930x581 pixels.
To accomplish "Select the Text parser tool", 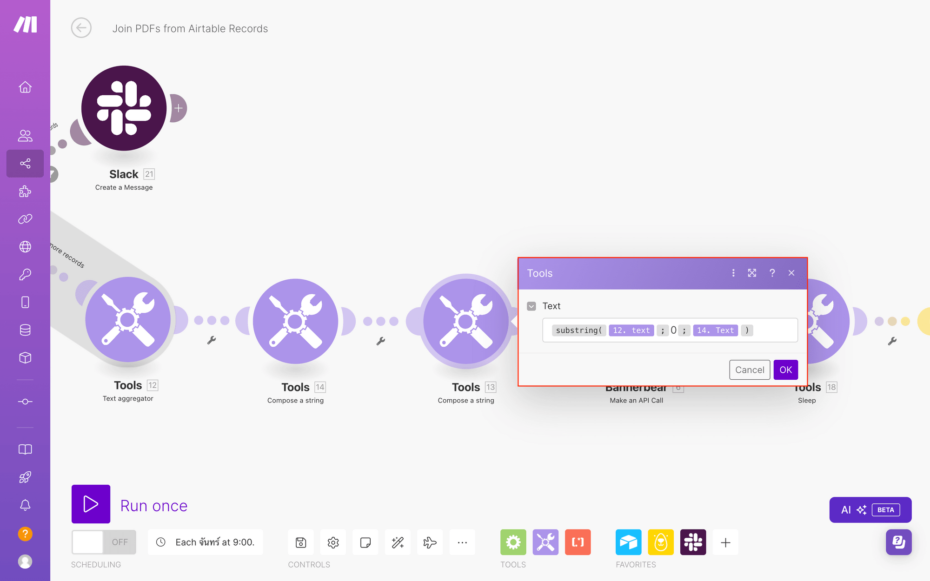I will [x=578, y=542].
